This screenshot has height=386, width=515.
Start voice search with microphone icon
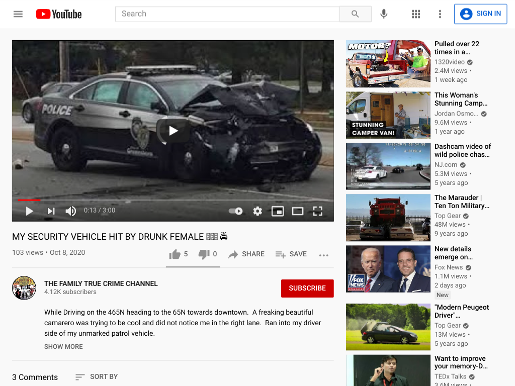(384, 14)
